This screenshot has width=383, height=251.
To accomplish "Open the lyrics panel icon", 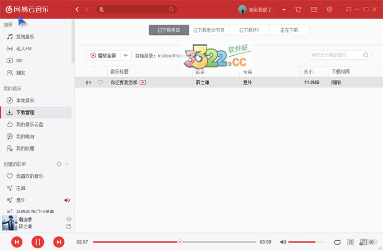I will (350, 242).
